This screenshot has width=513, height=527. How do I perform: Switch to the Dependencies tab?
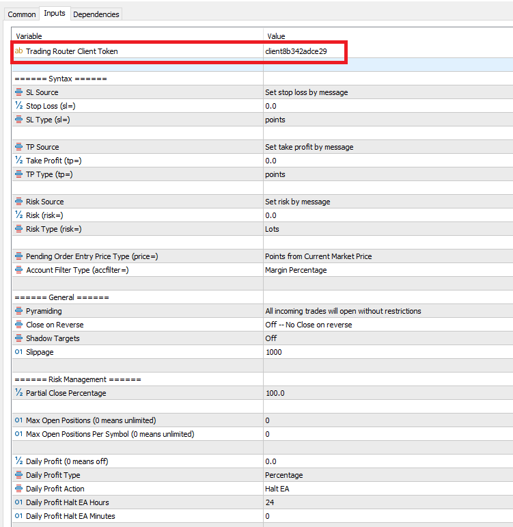[96, 14]
